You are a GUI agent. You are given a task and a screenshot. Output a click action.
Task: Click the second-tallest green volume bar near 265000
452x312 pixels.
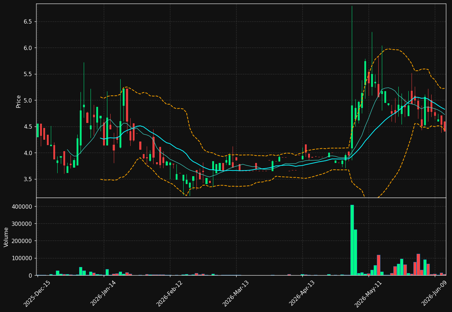tap(355, 252)
